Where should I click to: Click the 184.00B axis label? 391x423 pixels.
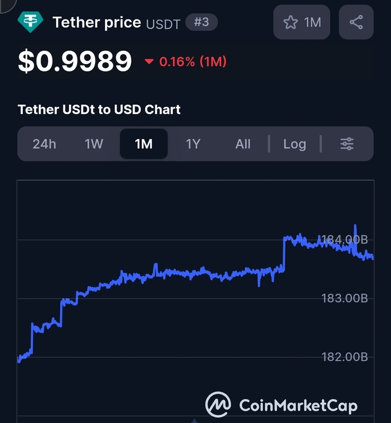[x=345, y=240]
